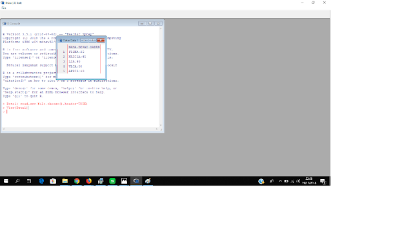Restore down the main RGui window
The width and height of the screenshot is (413, 232).
(313, 3)
